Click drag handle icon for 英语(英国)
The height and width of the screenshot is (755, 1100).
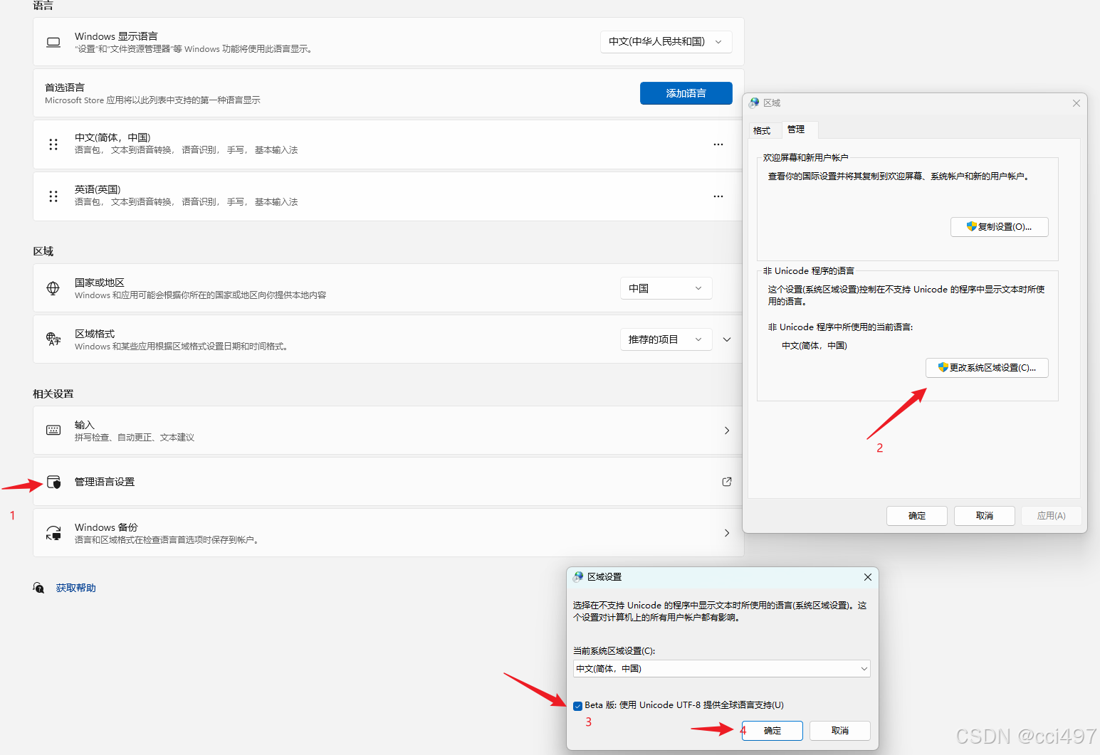(x=53, y=196)
